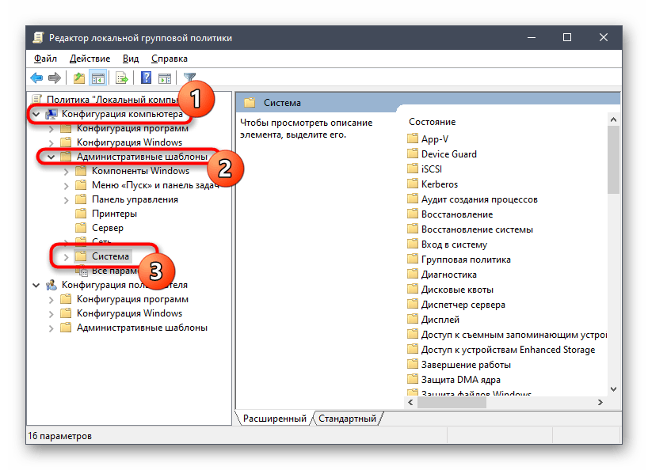Expand the Система tree node
Viewport: 648px width, 470px height.
pyautogui.click(x=66, y=256)
